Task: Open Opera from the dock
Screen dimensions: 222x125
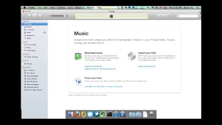Action: pos(84,114)
